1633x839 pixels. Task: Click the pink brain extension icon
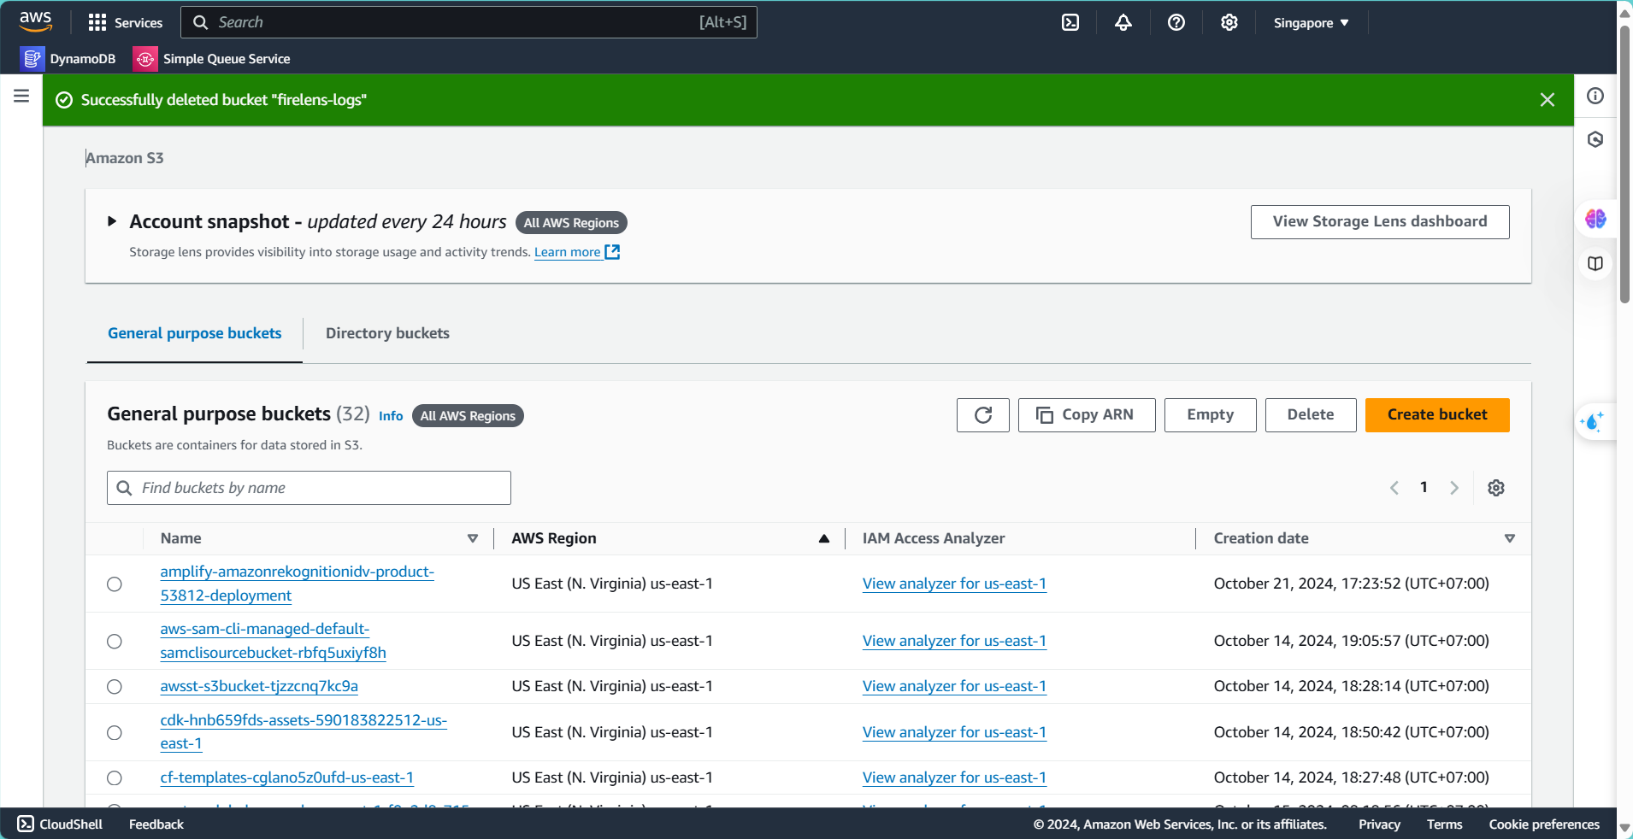click(x=1595, y=219)
